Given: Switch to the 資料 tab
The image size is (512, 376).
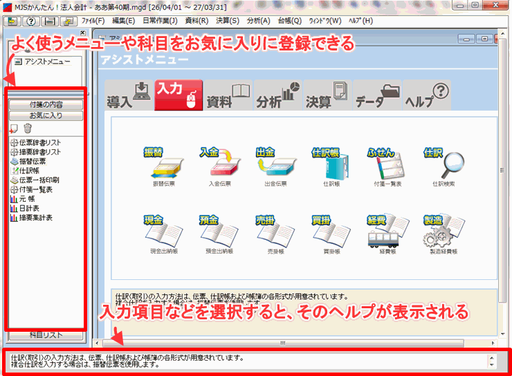Looking at the screenshot, I should click(x=228, y=95).
